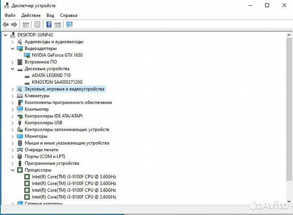293x215 pixels.
Task: Click the Процессоры chip icon
Action: pos(20,170)
